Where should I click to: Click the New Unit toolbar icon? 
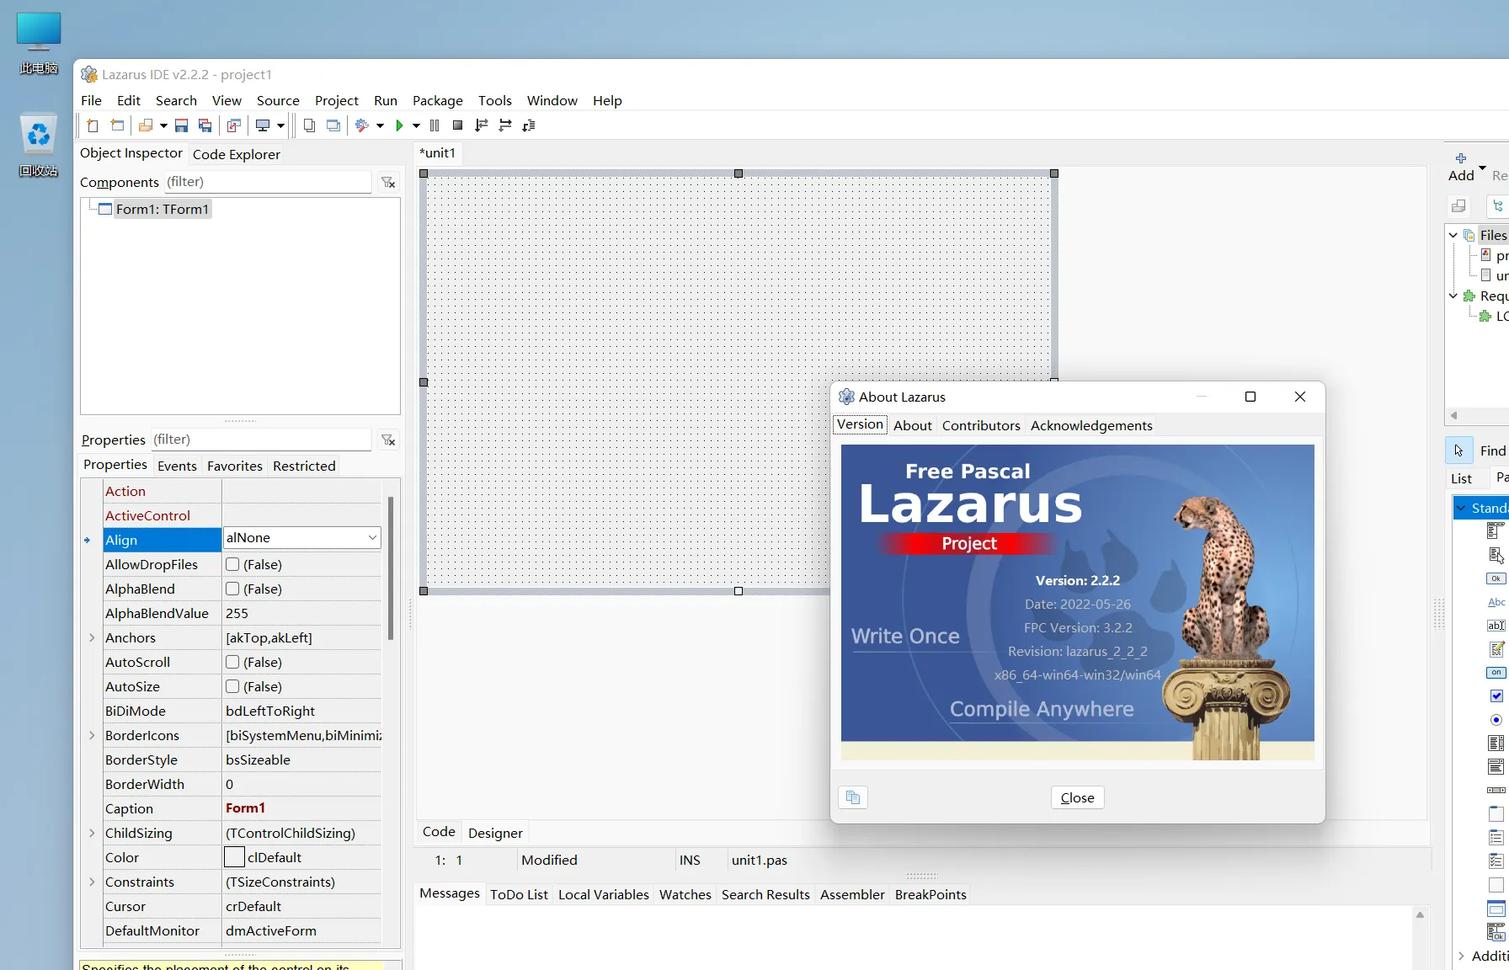pos(93,125)
